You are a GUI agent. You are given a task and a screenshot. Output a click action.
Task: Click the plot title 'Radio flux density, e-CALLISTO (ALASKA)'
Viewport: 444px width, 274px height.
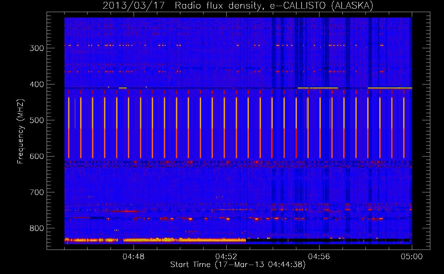[x=274, y=5]
